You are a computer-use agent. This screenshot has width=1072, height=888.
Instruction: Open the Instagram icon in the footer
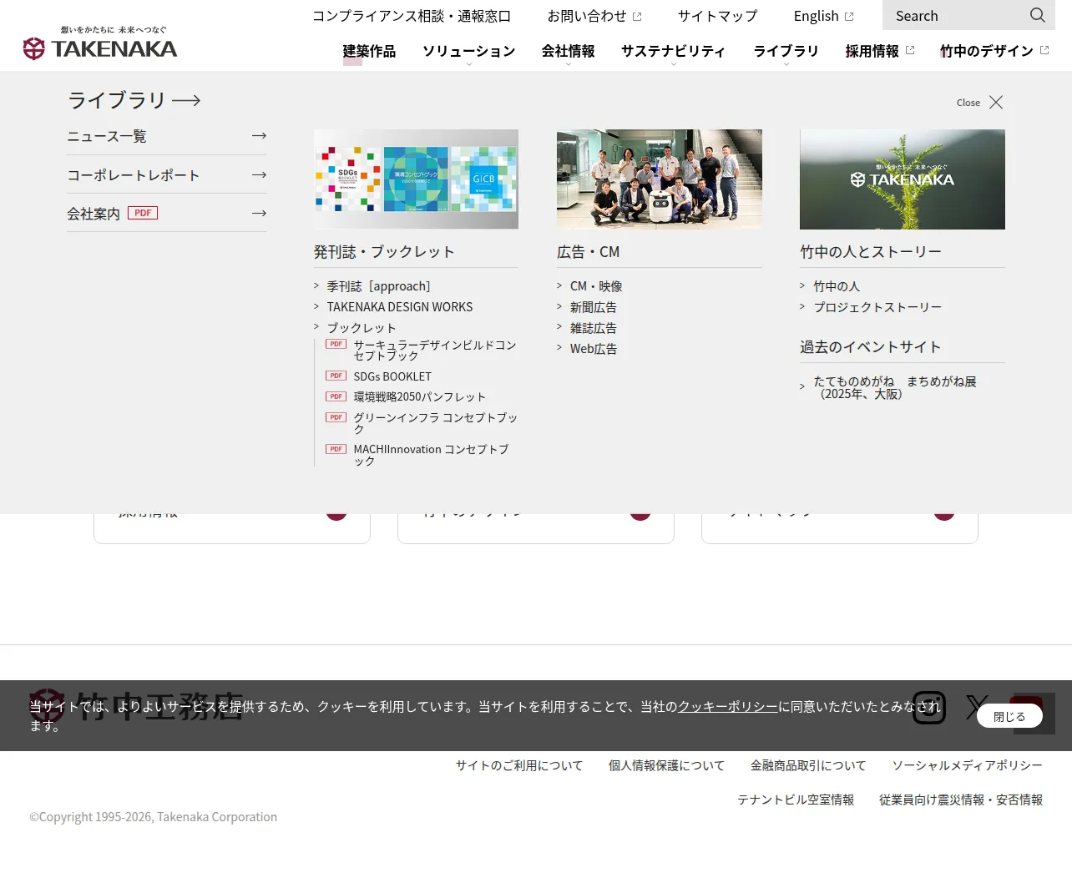click(x=928, y=708)
